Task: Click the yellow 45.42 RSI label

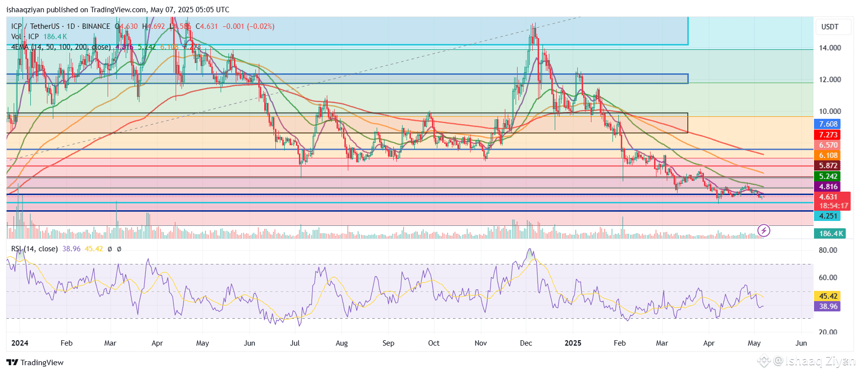Action: [x=828, y=296]
